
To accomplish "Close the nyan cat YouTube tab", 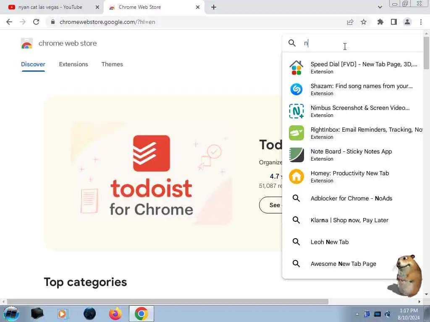I will (x=97, y=8).
